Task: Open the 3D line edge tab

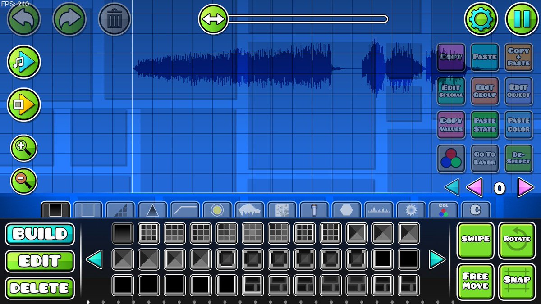Action: [x=185, y=210]
